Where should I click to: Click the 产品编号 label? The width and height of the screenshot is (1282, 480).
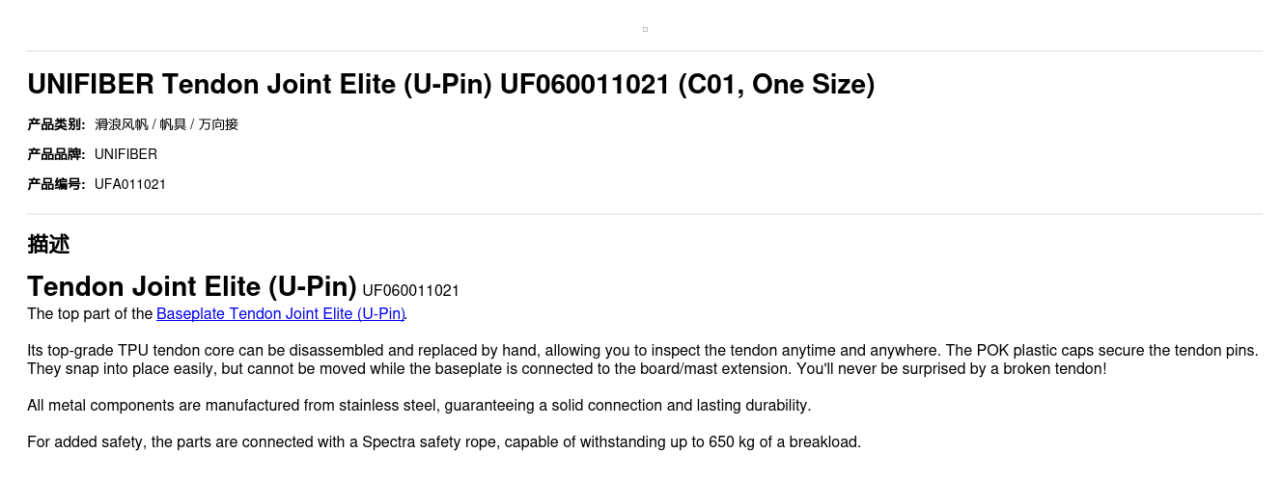point(56,184)
